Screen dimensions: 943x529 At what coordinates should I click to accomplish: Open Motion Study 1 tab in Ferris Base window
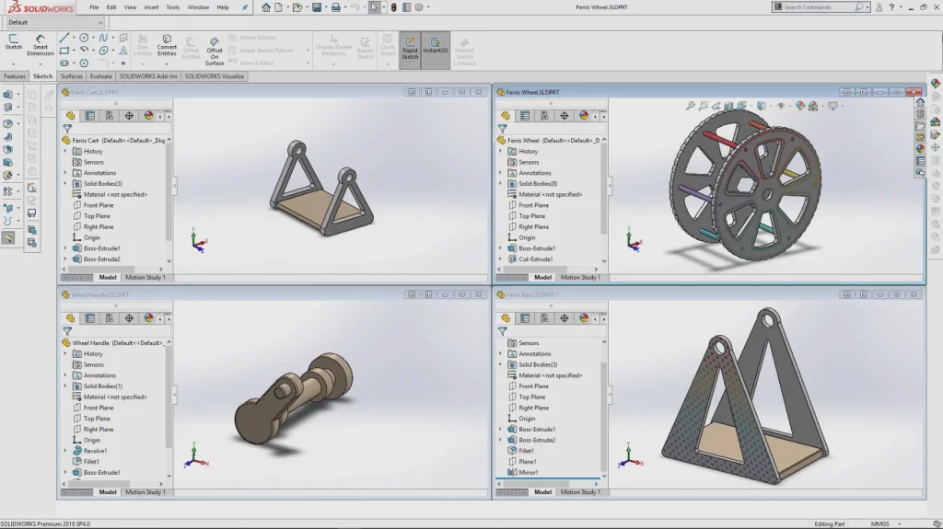tap(580, 492)
